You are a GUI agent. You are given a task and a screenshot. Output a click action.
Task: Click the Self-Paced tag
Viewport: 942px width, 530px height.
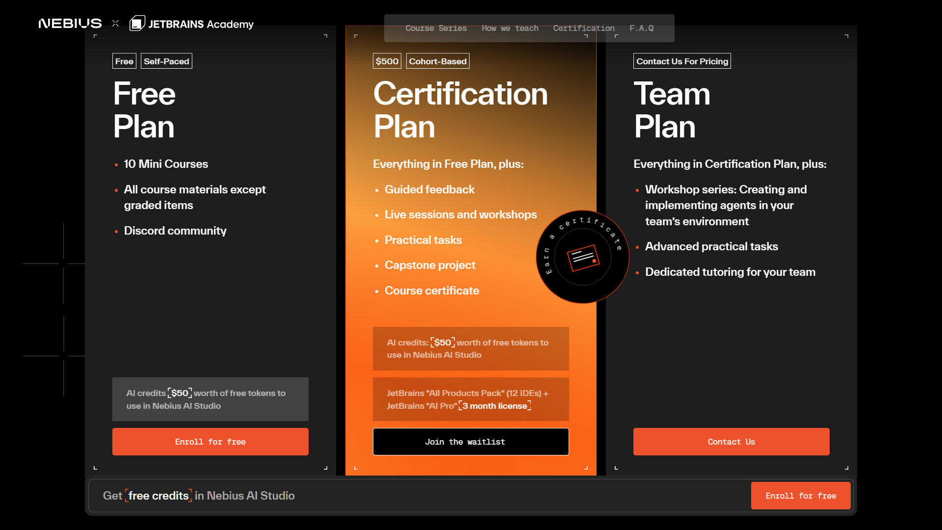pyautogui.click(x=166, y=61)
